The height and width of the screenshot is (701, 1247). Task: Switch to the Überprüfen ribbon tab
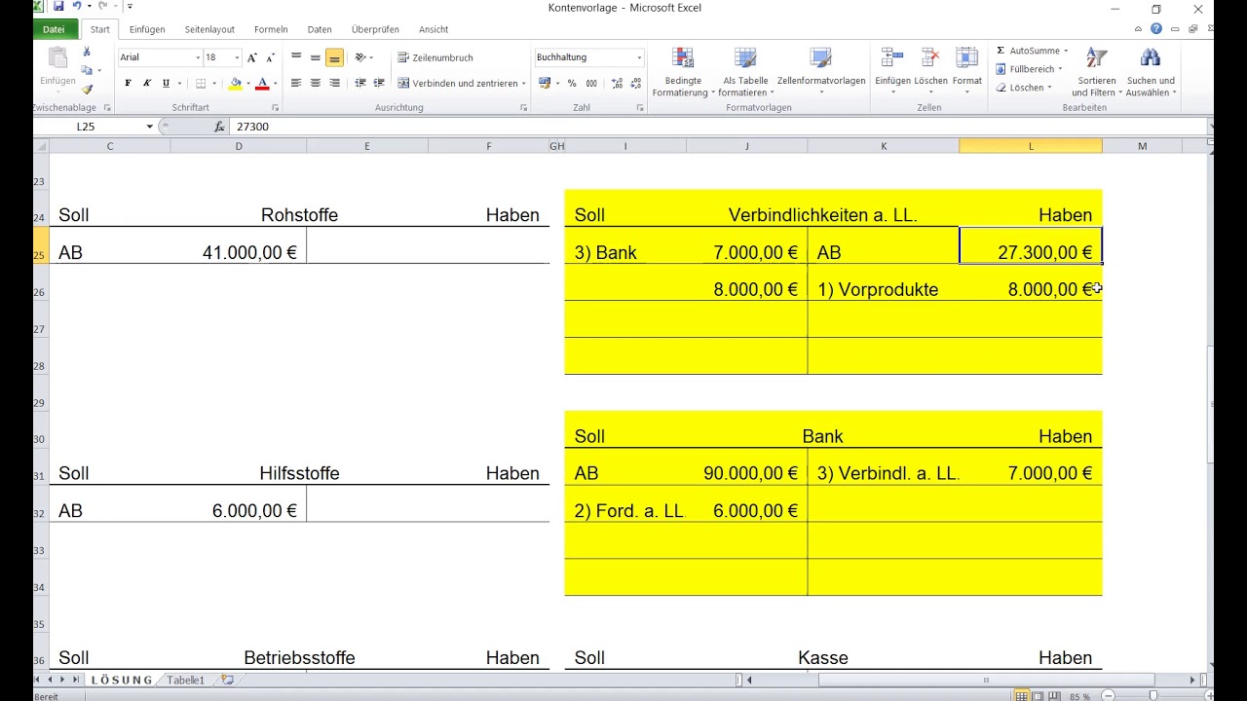(375, 29)
